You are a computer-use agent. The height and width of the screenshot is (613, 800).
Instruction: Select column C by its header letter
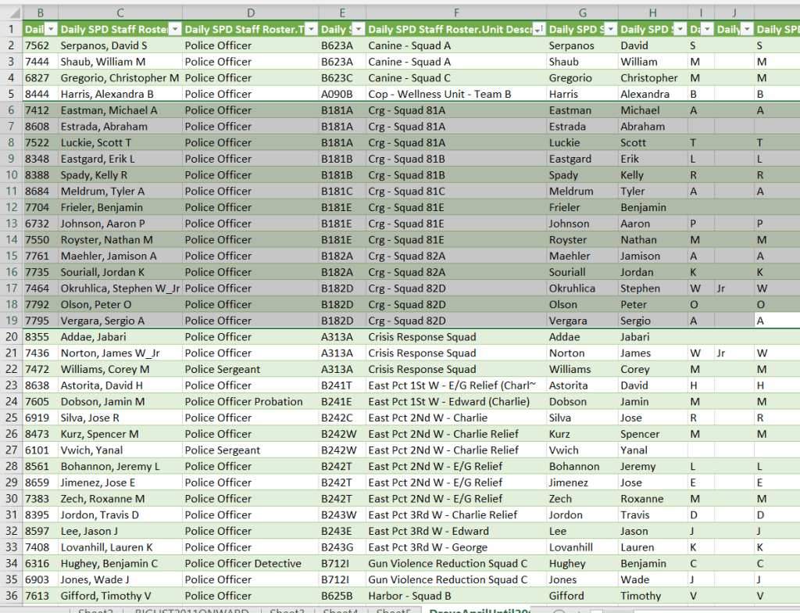coord(120,13)
